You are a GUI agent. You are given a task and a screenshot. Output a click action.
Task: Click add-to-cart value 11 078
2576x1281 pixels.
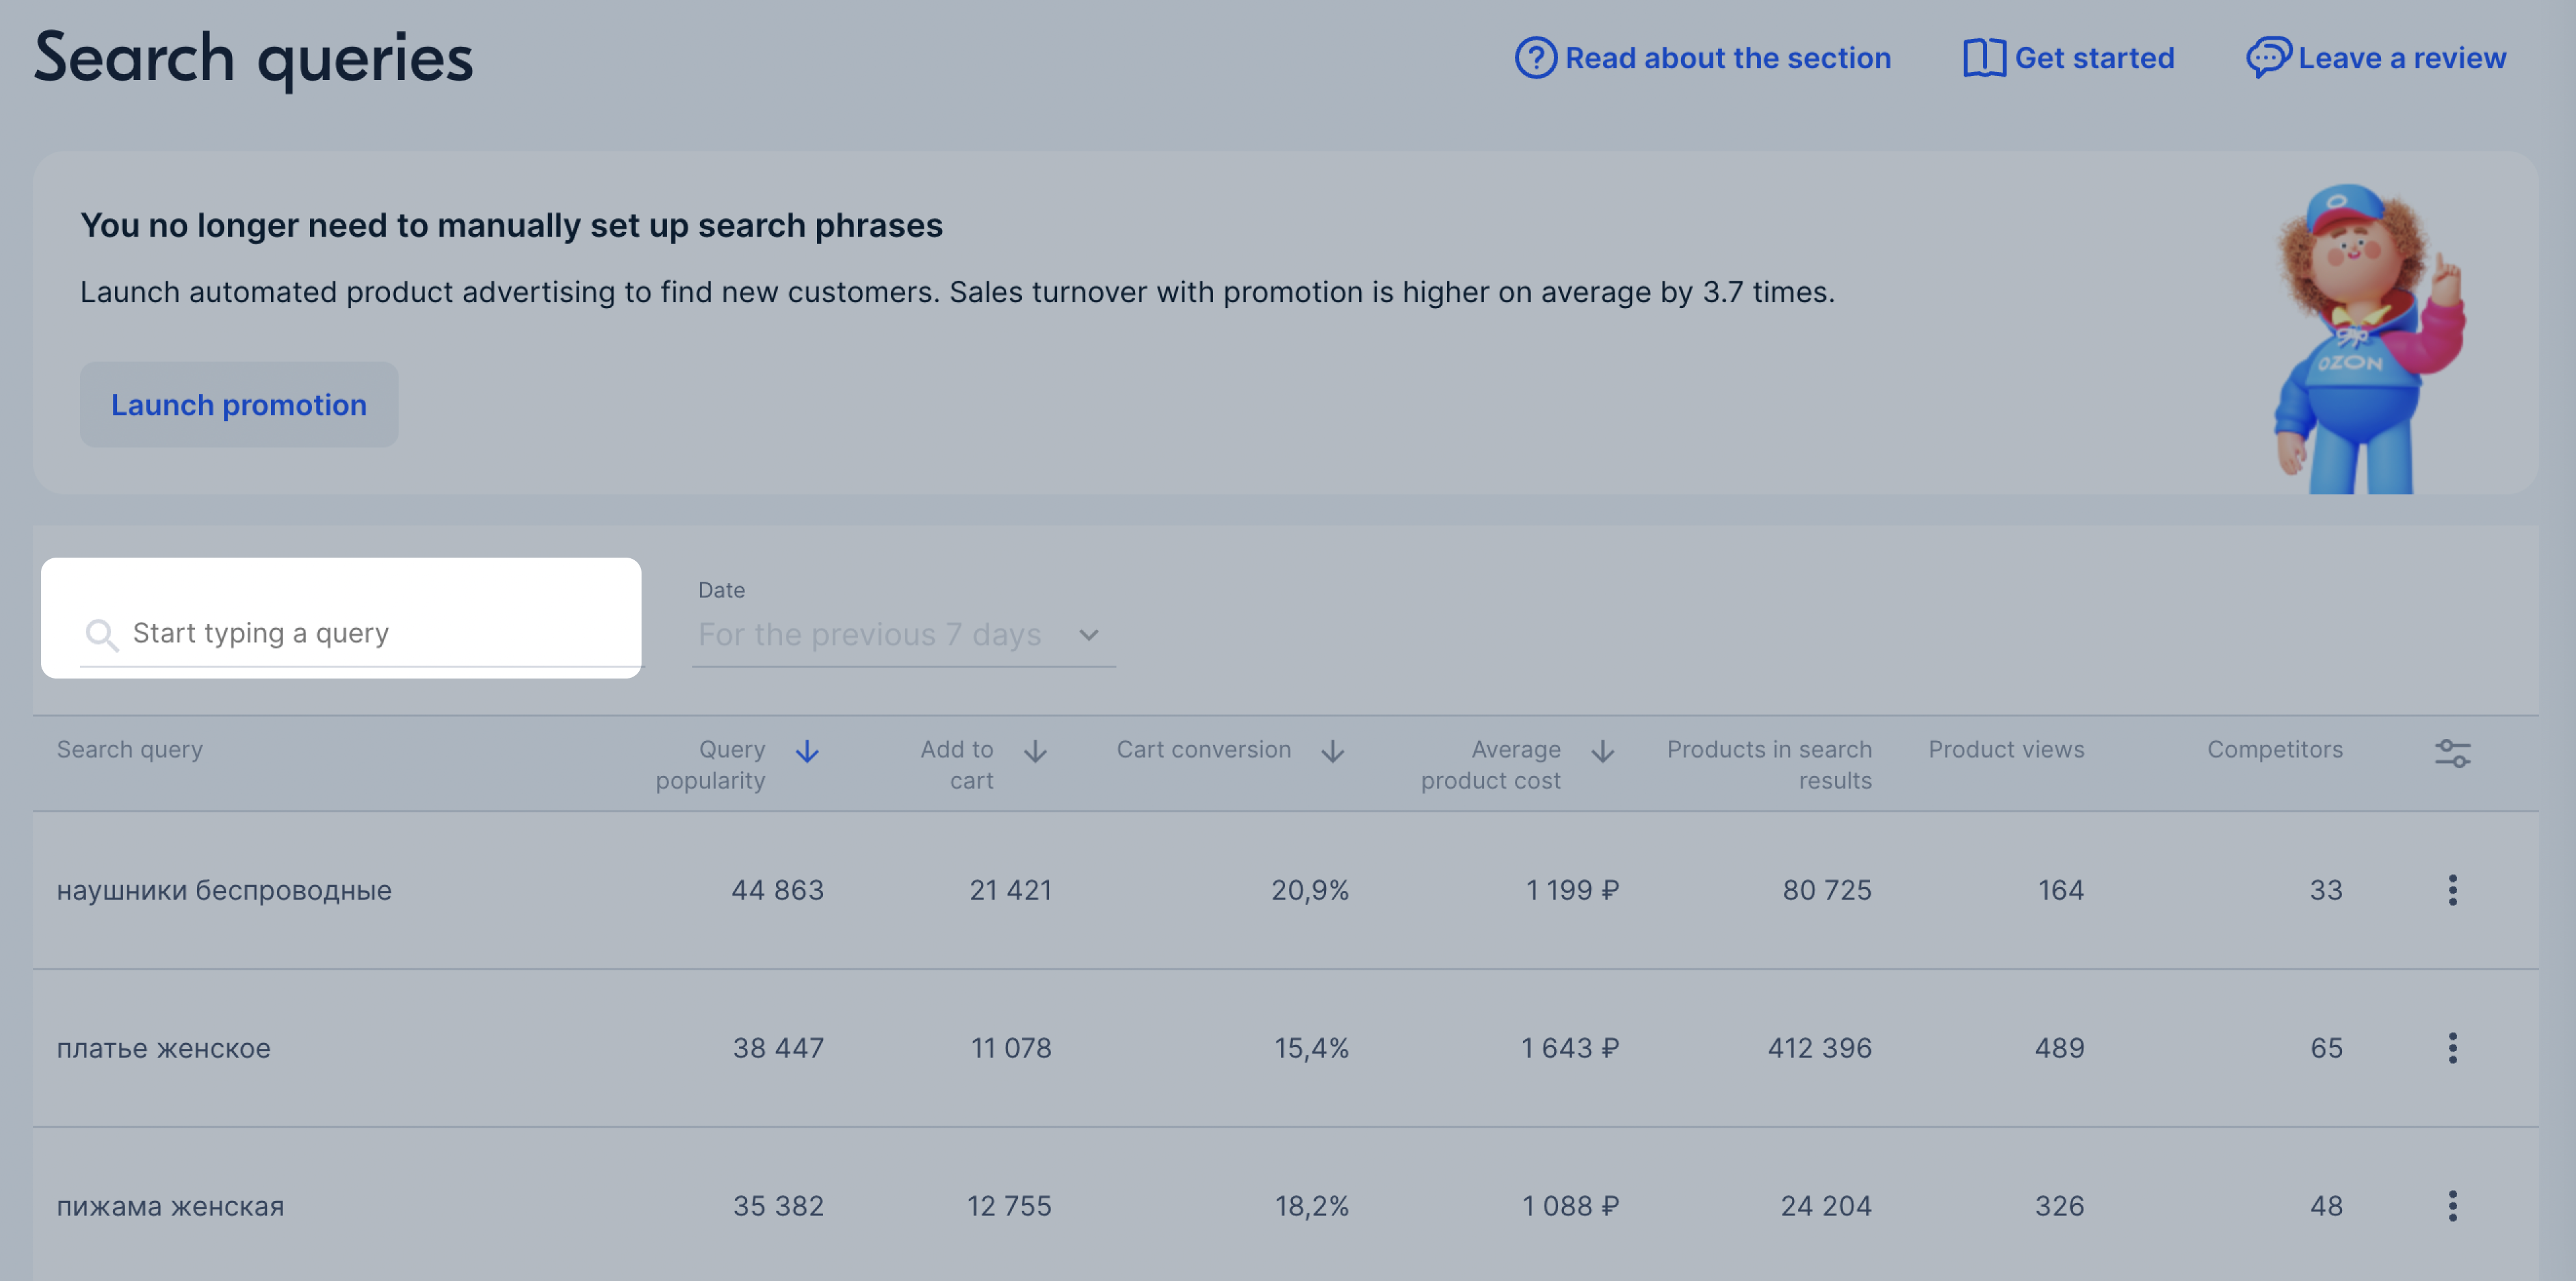(x=1011, y=1047)
